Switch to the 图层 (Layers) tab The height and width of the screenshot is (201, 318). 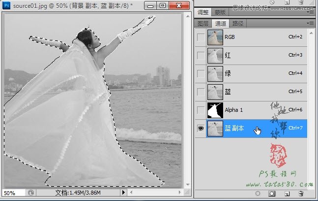pos(203,24)
